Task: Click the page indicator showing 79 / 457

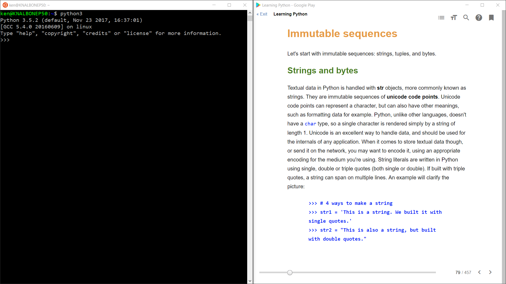Action: coord(463,272)
